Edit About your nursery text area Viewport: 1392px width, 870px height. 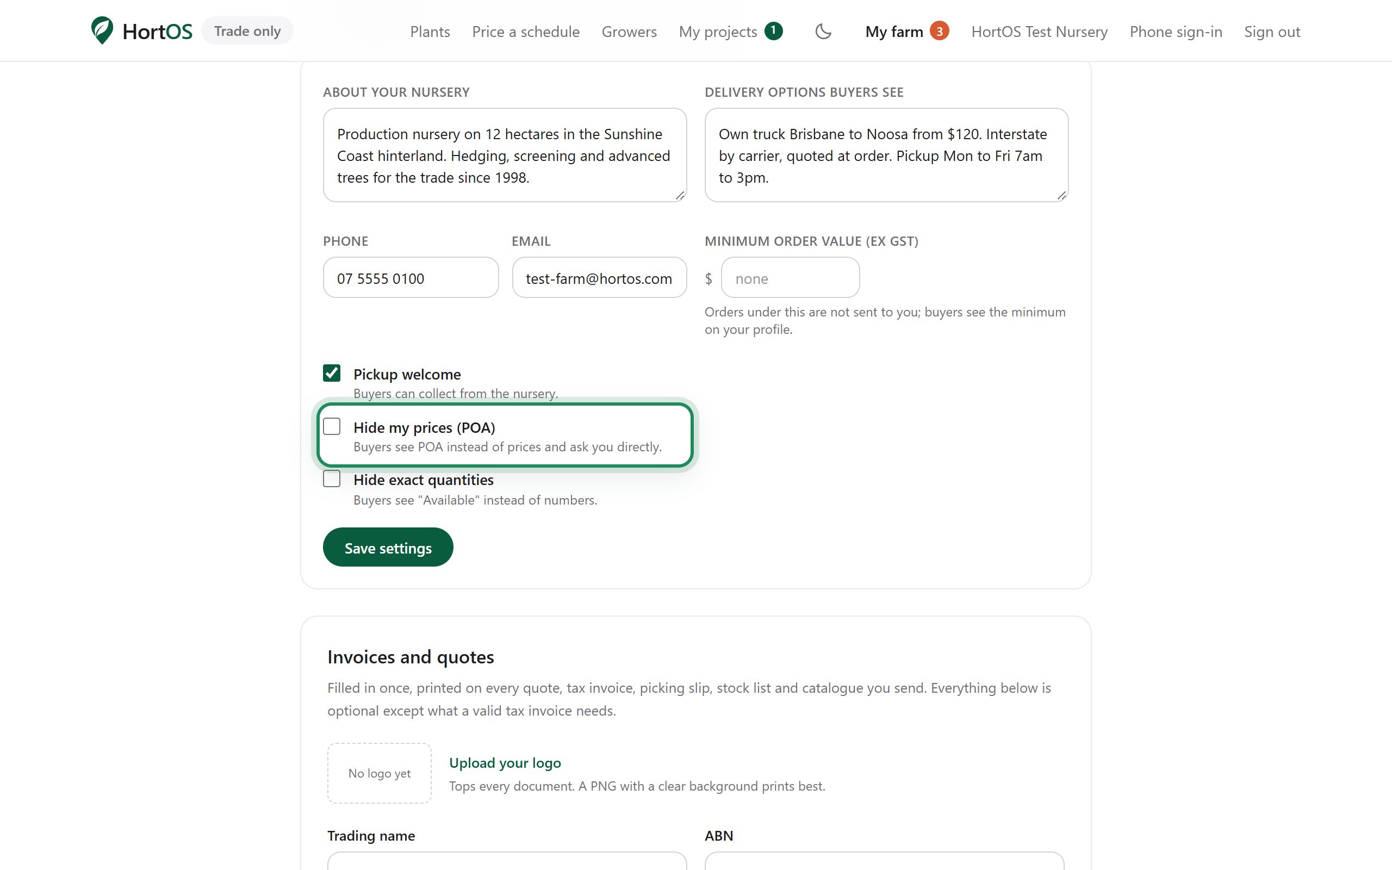coord(505,155)
